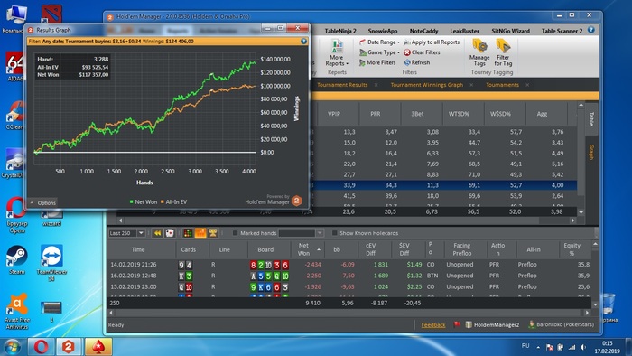Click the Opera icon in the taskbar
Image resolution: width=632 pixels, height=356 pixels.
click(41, 347)
